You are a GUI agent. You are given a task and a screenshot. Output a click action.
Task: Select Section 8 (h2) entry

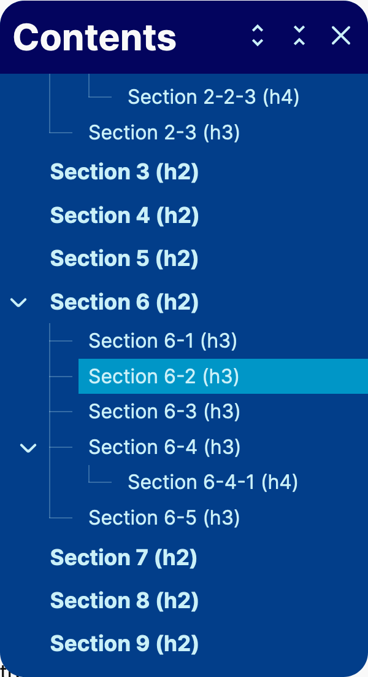(x=124, y=601)
